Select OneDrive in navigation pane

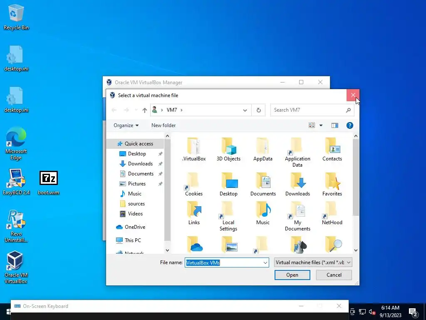(135, 227)
